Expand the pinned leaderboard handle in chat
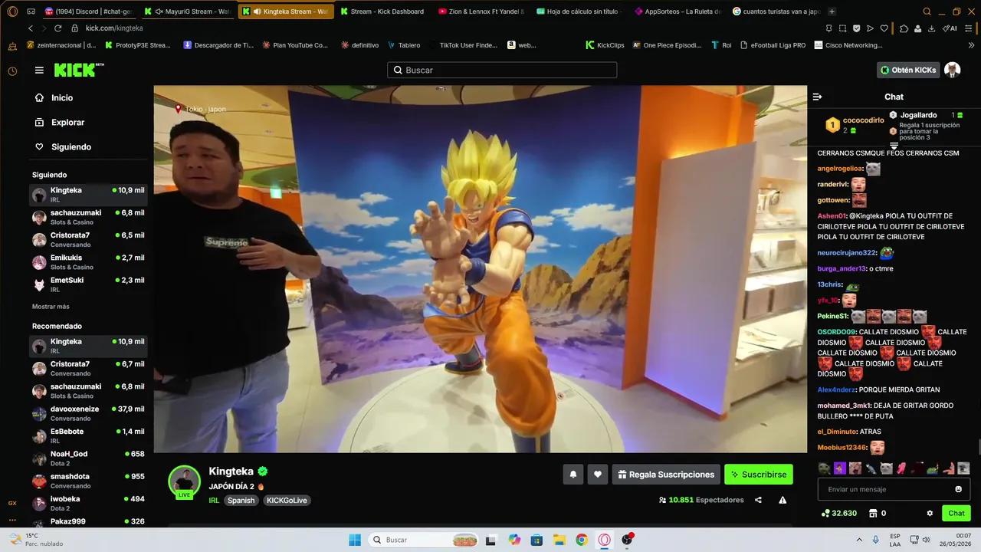The image size is (981, 552). (894, 146)
